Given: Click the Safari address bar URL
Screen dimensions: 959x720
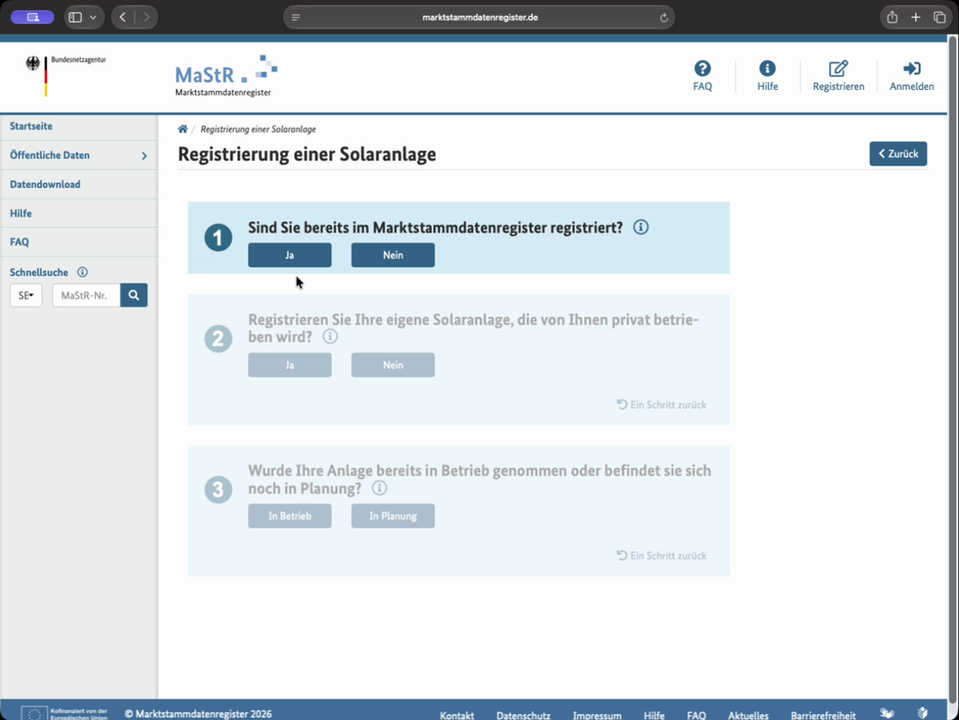Looking at the screenshot, I should point(479,17).
